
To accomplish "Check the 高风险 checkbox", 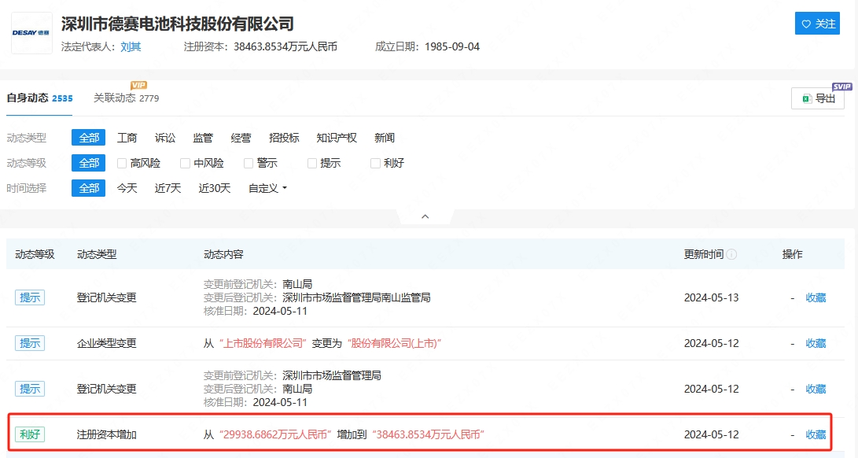I will point(122,163).
